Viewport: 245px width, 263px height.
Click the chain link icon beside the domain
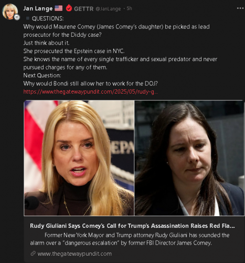pos(33,254)
